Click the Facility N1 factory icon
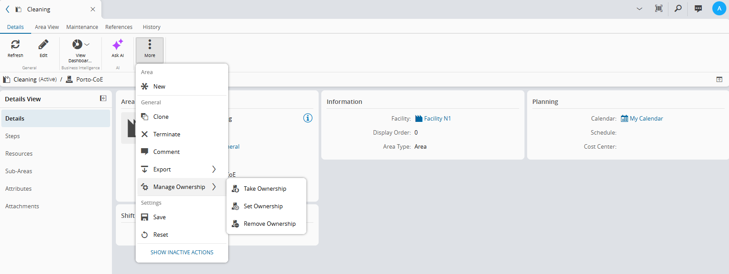The image size is (729, 274). (419, 118)
